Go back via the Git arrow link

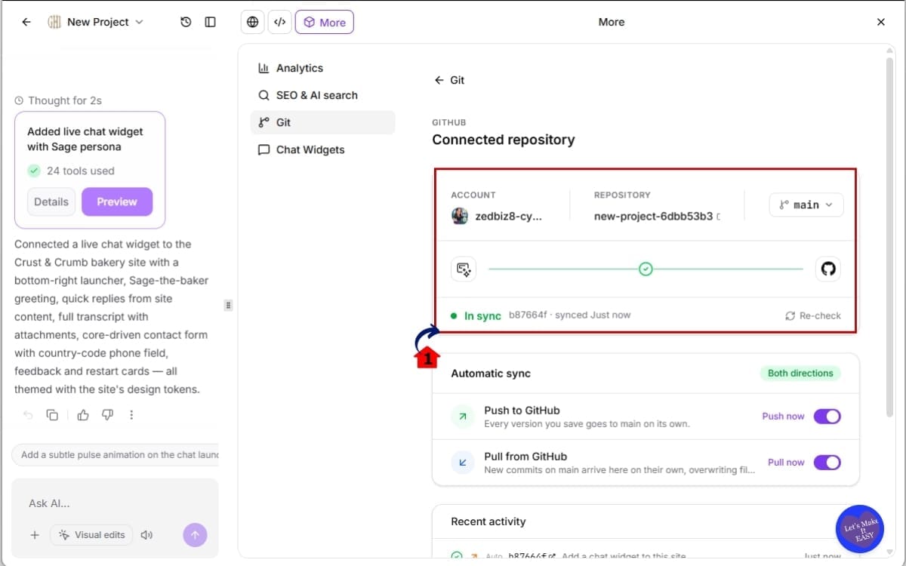449,80
